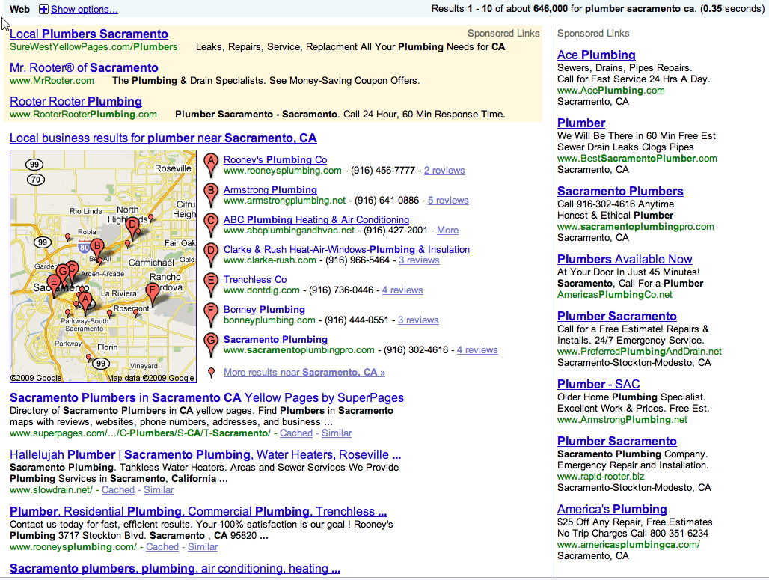Visit the Rooter Rooter Plumbing ad link

click(x=76, y=102)
